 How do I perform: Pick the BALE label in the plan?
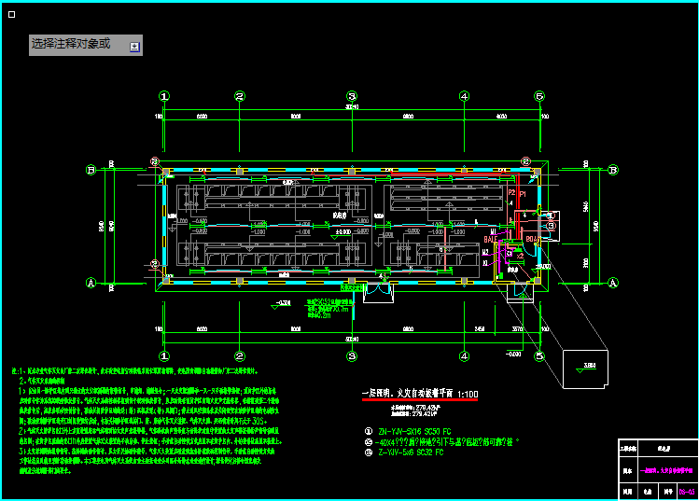tap(491, 240)
